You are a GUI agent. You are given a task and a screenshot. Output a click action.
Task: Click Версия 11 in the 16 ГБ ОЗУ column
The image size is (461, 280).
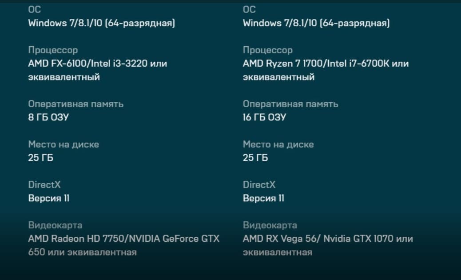[x=263, y=198]
